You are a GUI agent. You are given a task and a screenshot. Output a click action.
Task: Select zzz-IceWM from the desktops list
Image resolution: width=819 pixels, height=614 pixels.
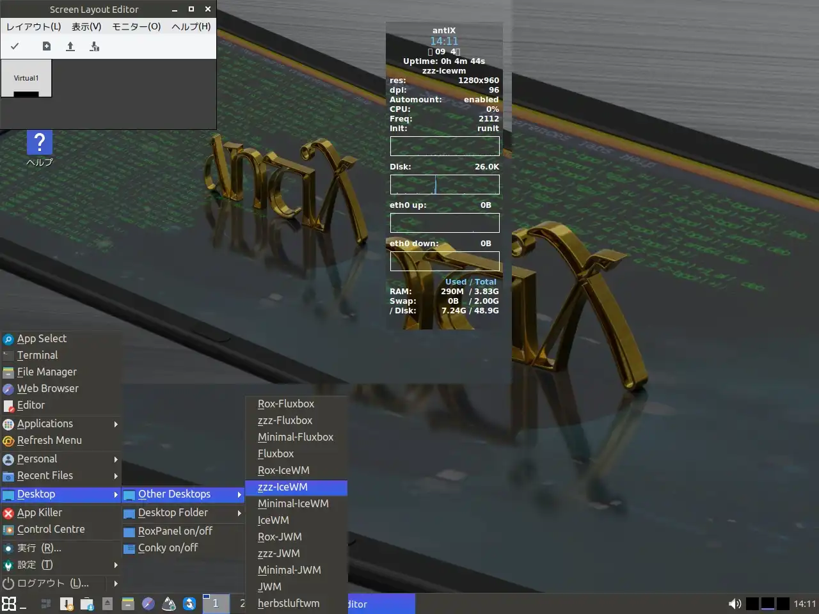(x=283, y=487)
